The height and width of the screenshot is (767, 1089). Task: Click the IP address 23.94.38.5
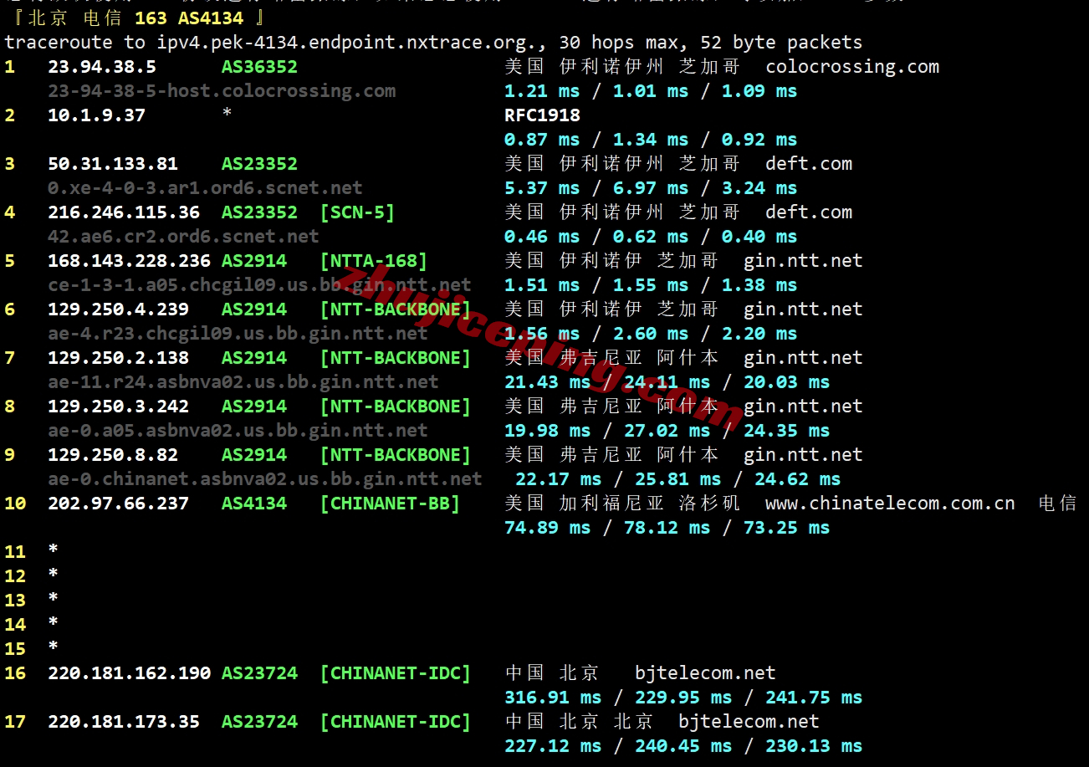point(101,67)
